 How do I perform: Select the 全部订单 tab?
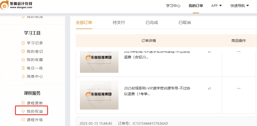84,22
